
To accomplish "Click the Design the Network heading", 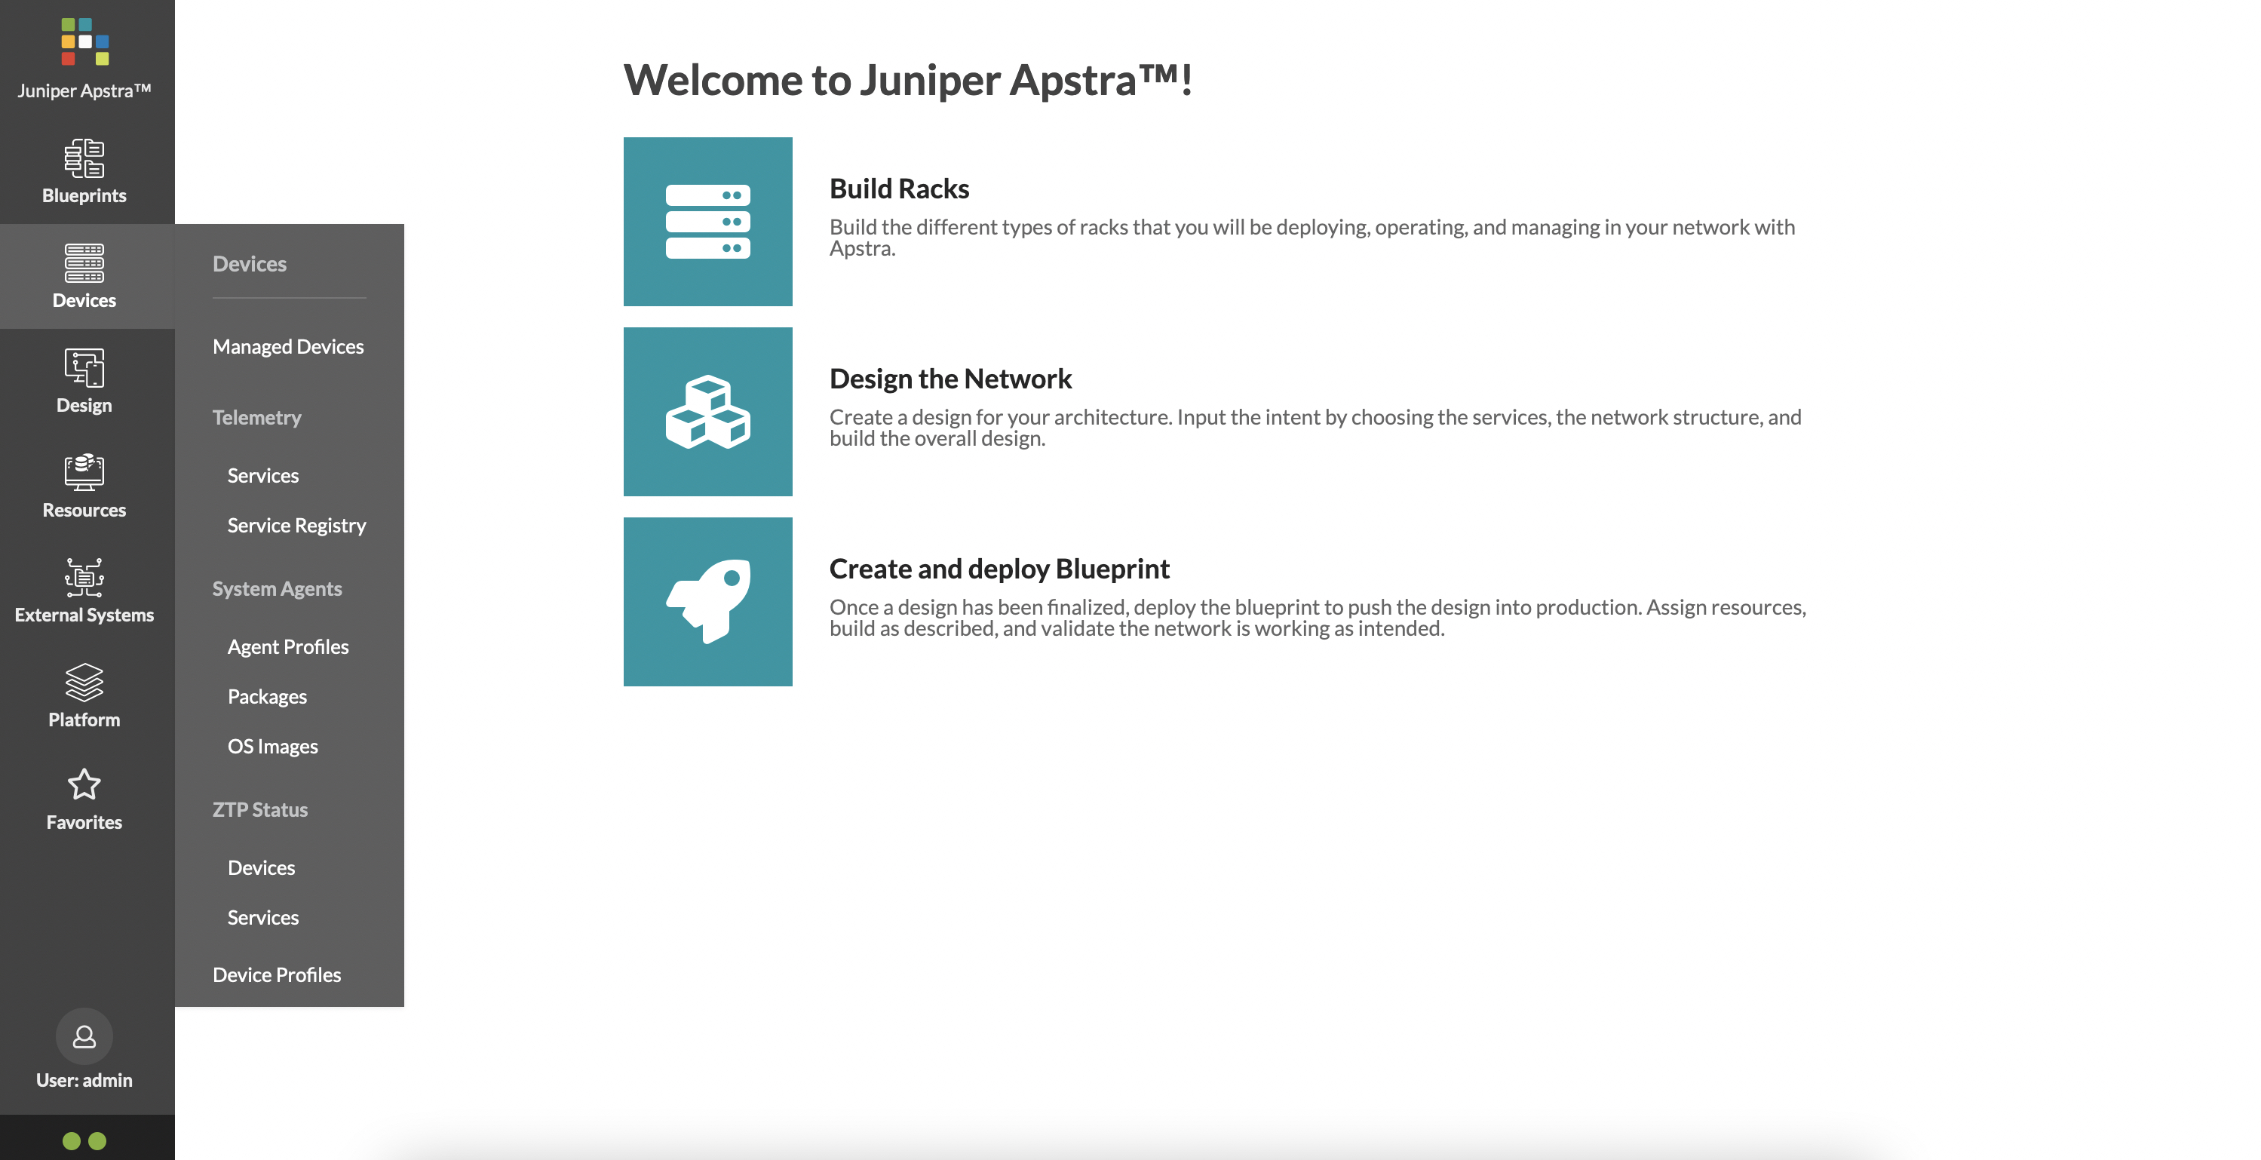I will [x=949, y=379].
